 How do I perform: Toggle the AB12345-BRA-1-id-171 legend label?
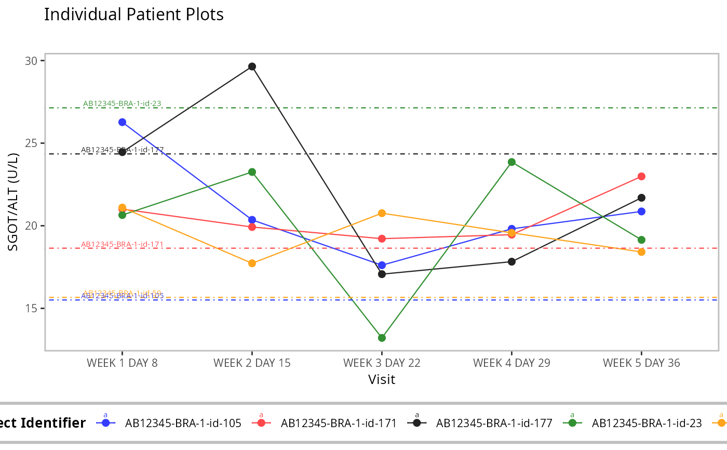(x=339, y=423)
